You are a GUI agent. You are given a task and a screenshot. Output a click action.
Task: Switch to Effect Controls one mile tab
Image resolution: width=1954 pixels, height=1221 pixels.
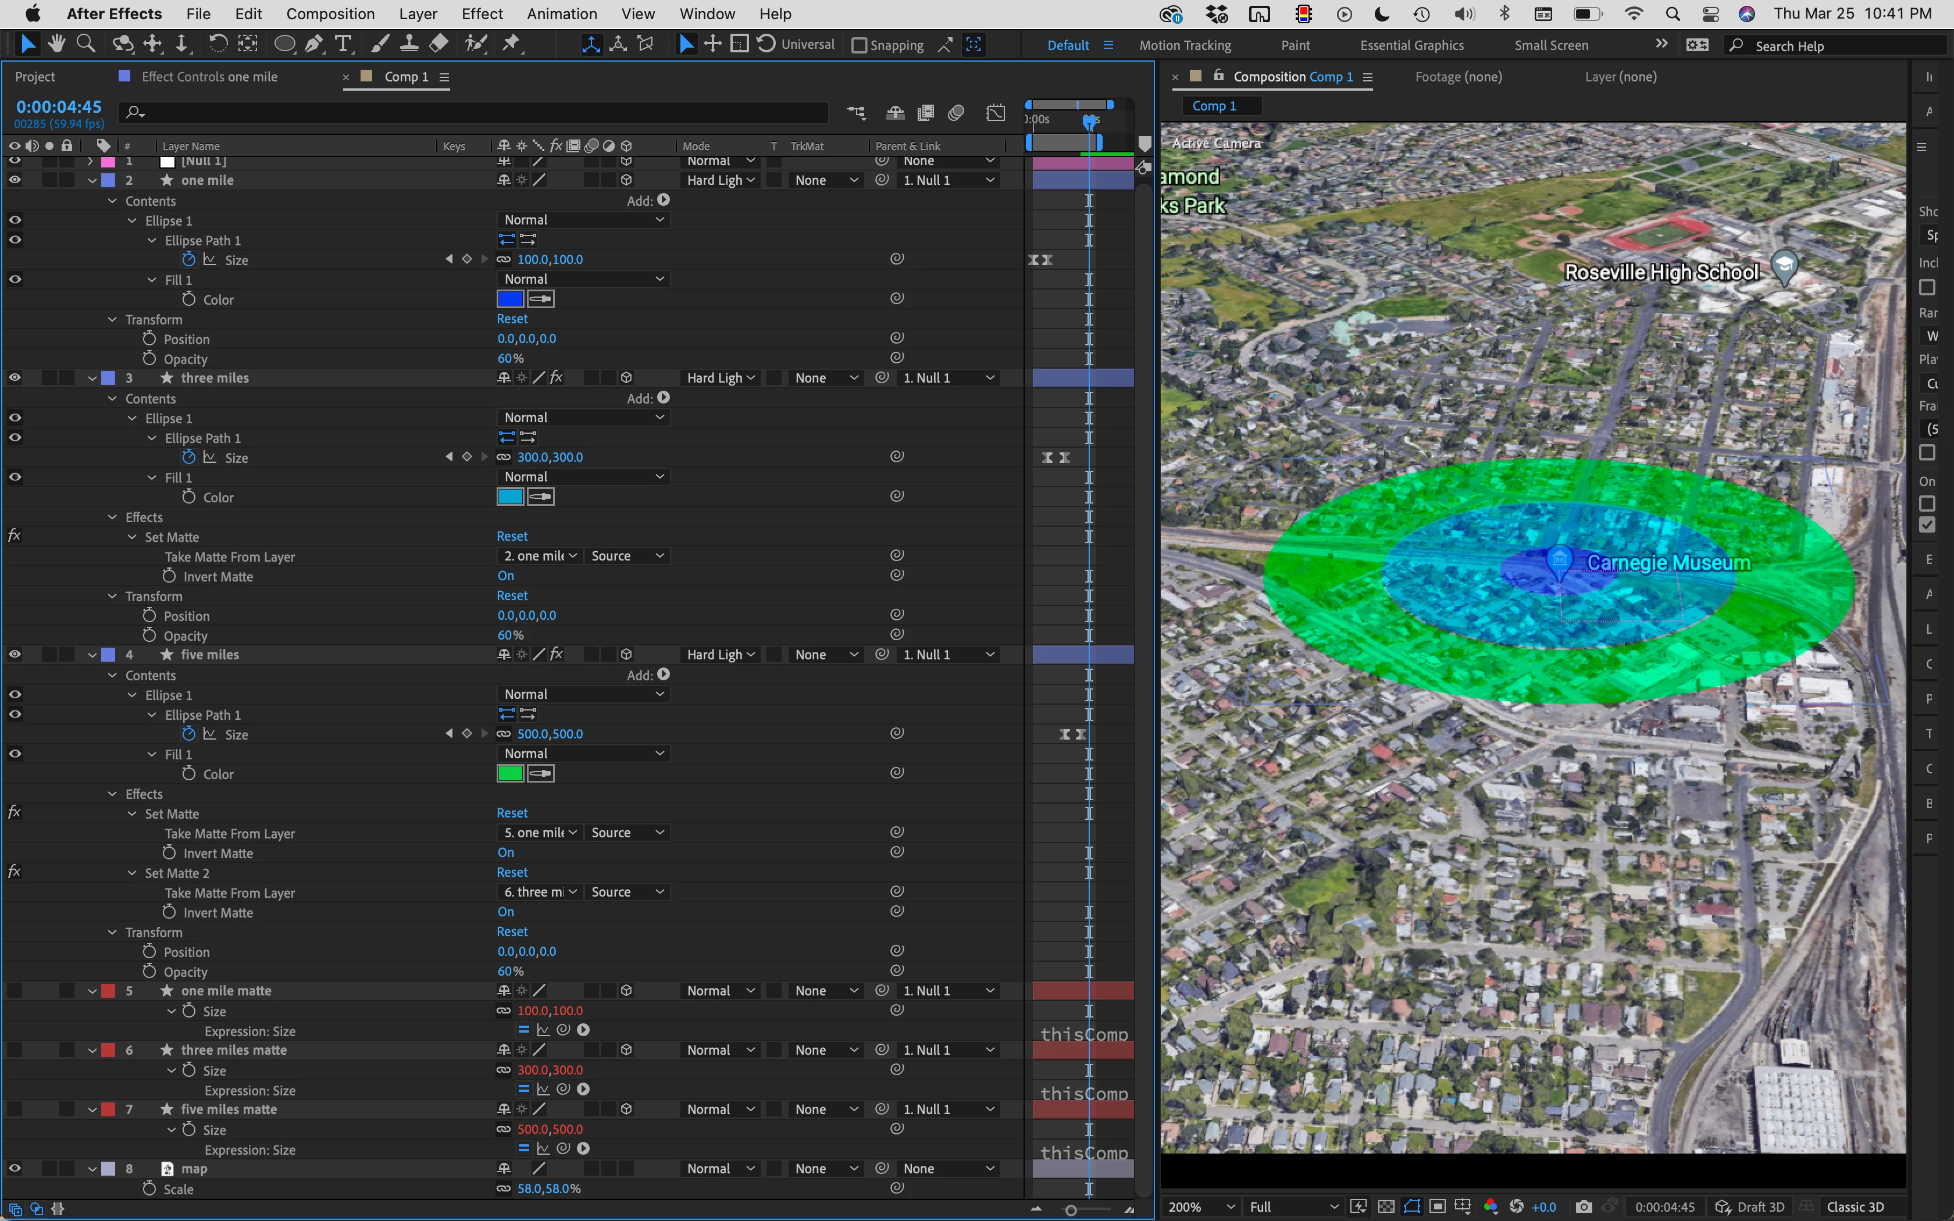208,77
